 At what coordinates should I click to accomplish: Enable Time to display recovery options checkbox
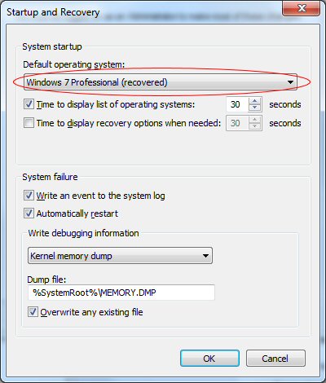coord(29,123)
